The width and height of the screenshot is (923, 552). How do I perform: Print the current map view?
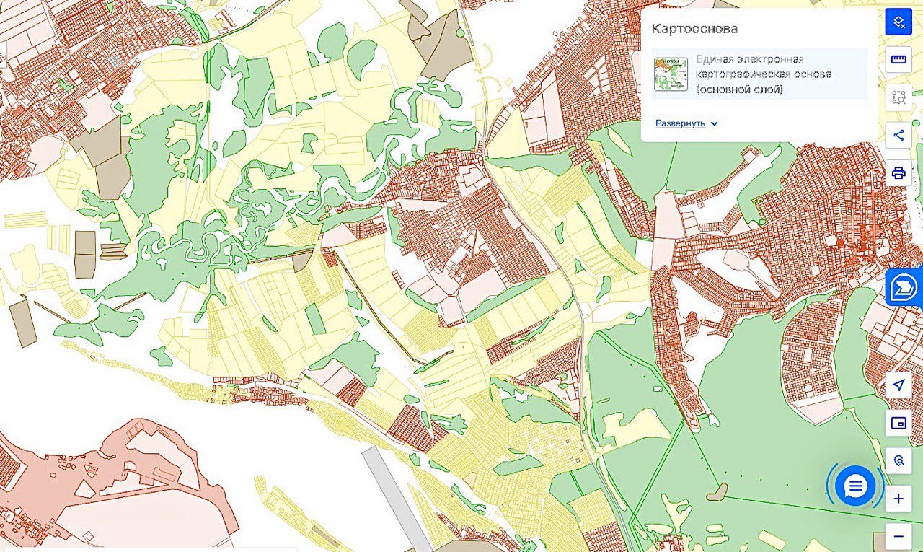898,173
